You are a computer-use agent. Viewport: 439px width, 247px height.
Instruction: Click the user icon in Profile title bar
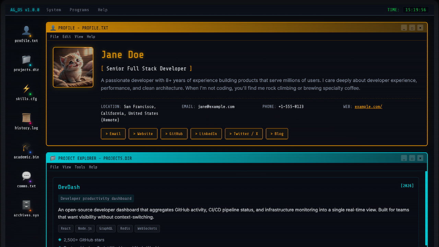point(53,28)
